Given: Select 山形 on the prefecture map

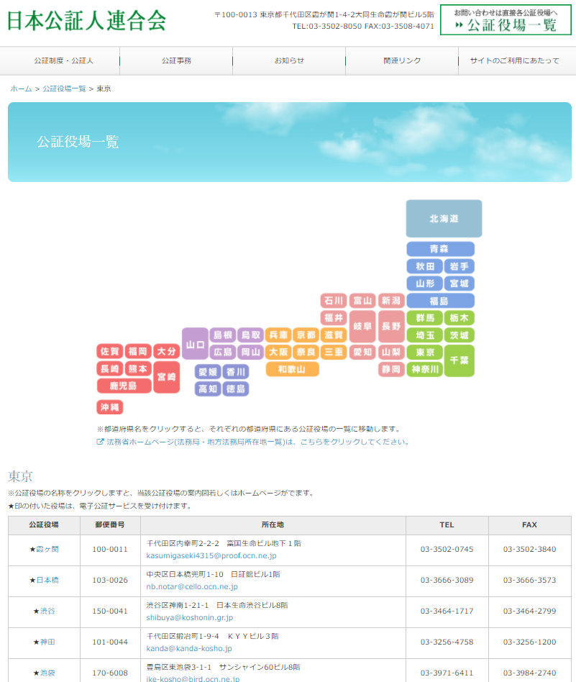Looking at the screenshot, I should [x=425, y=283].
